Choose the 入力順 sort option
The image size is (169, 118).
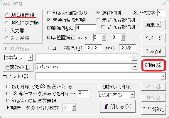7,30
